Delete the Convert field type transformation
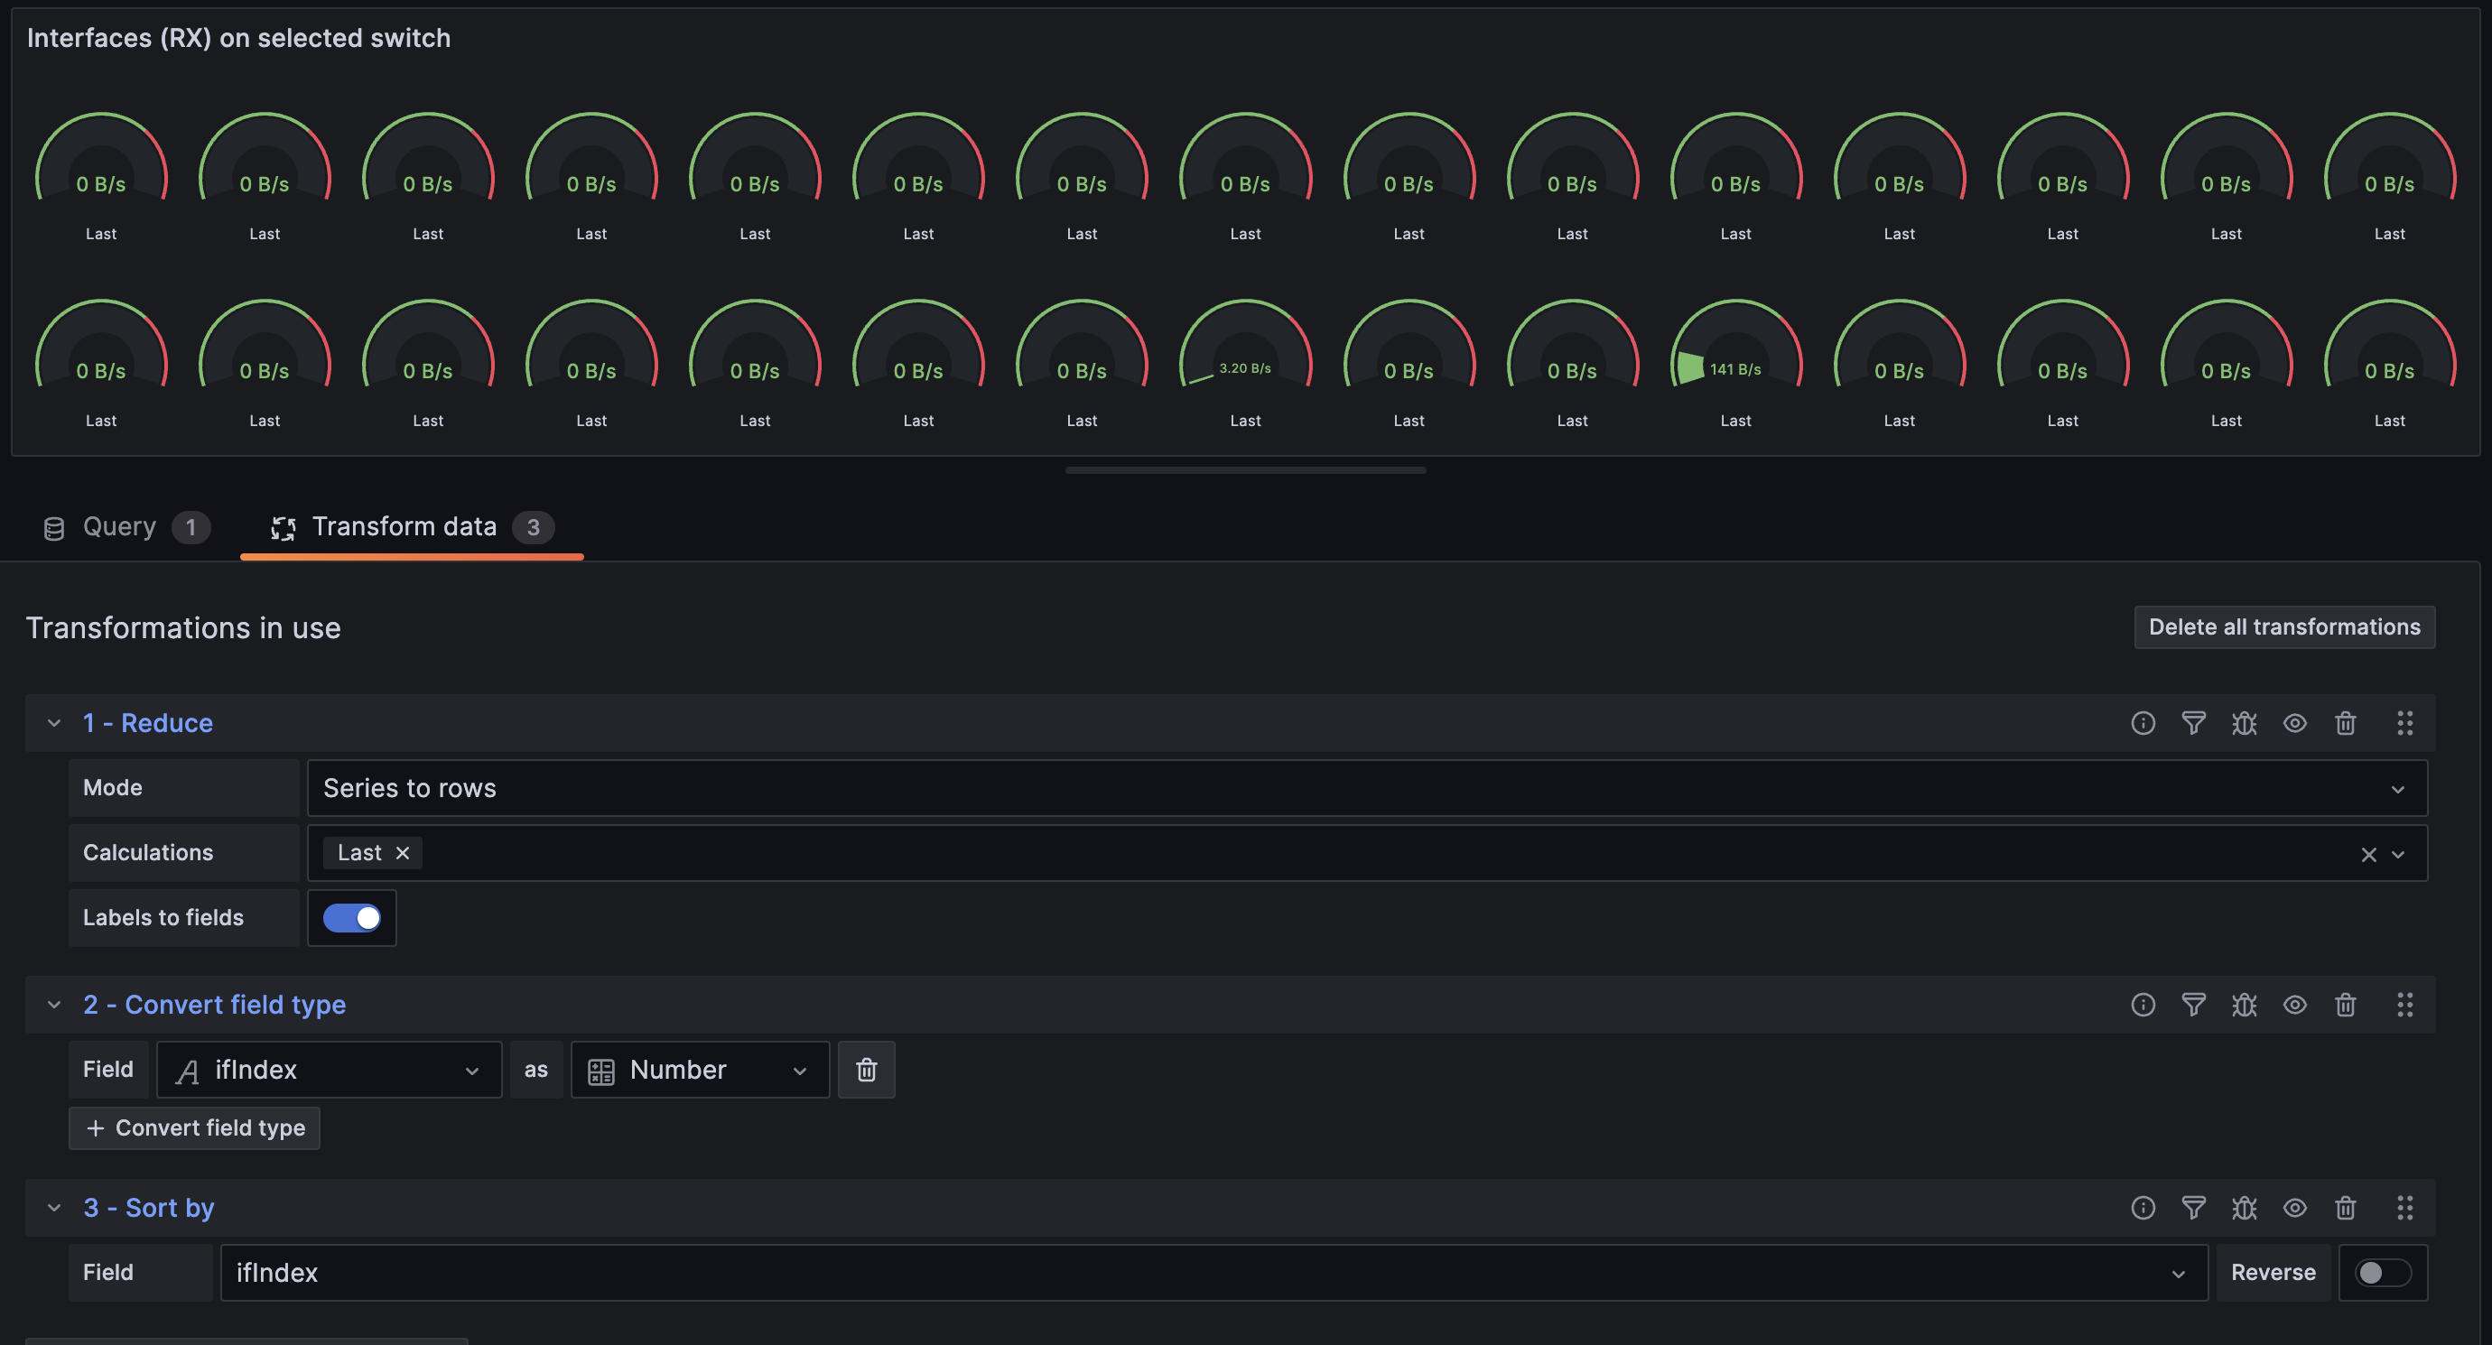Screen dimensions: 2492x1345 [x=2345, y=1005]
